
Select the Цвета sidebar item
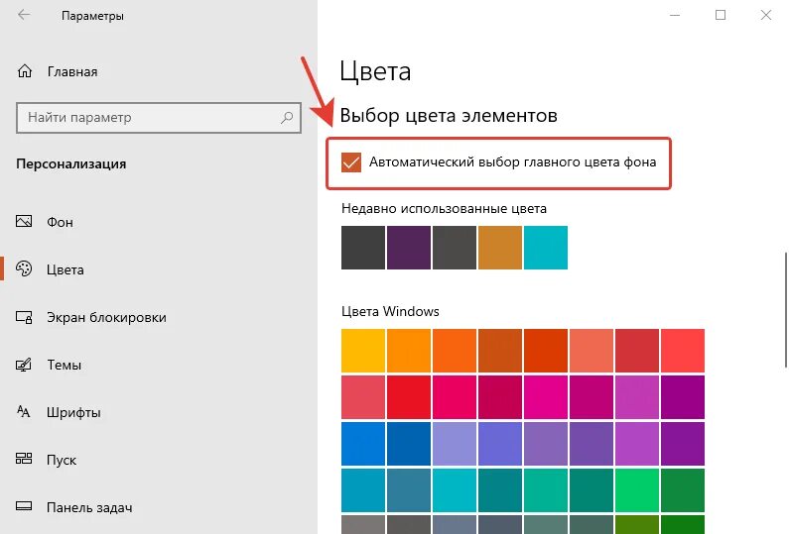(x=65, y=269)
